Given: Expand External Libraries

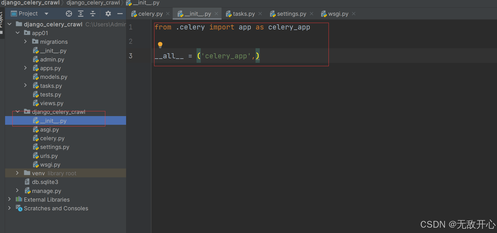Looking at the screenshot, I should (x=10, y=199).
